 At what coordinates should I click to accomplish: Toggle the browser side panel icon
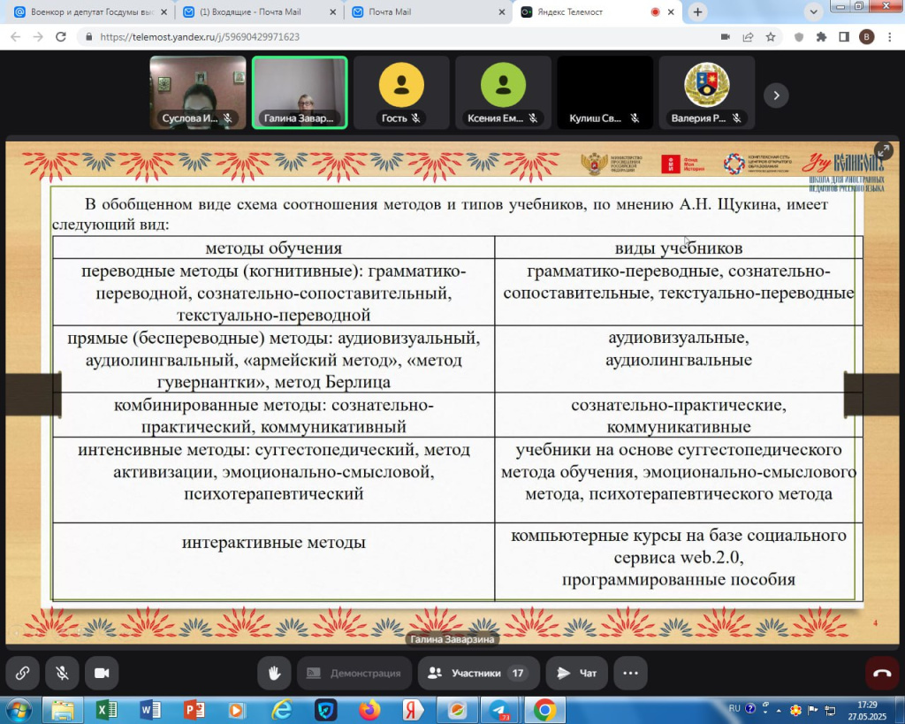pyautogui.click(x=844, y=37)
